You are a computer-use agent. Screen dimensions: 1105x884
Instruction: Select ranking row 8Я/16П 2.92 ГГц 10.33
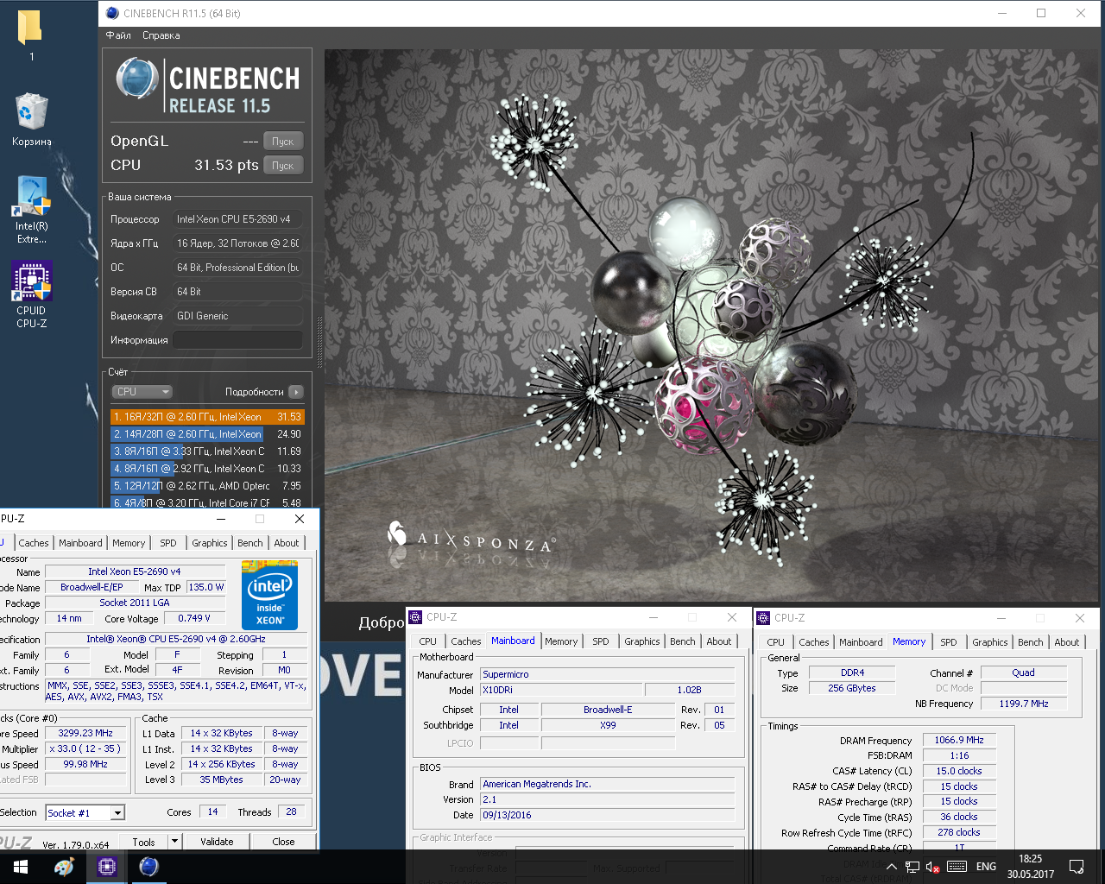tap(207, 469)
